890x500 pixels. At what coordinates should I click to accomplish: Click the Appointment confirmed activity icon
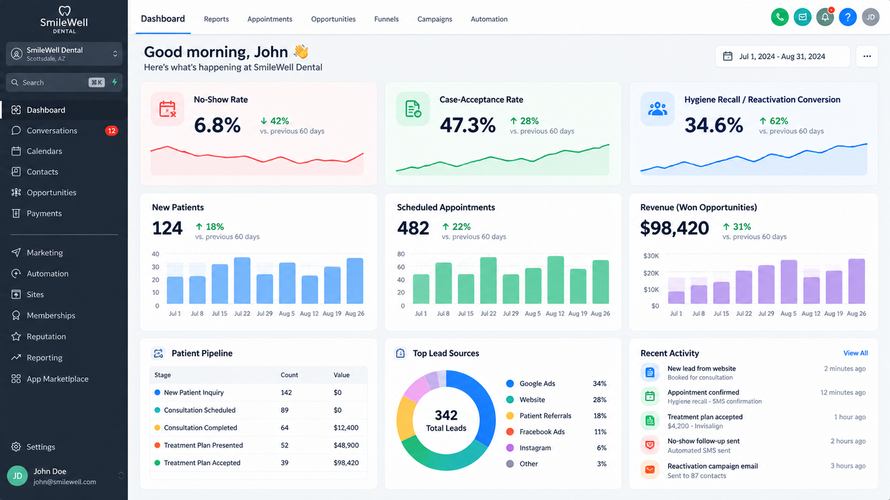tap(650, 396)
